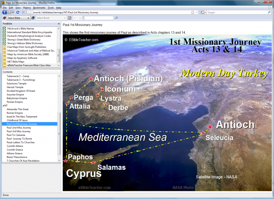Click the chapter page icon in FireBible toolbar
Image resolution: width=274 pixels, height=199 pixels.
(x=69, y=18)
